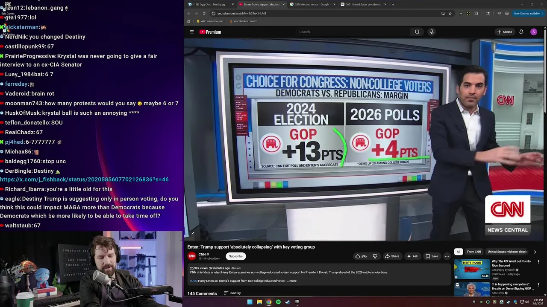This screenshot has width=547, height=307.
Task: Click username Richard_Ibarra in chat
Action: (x=25, y=189)
